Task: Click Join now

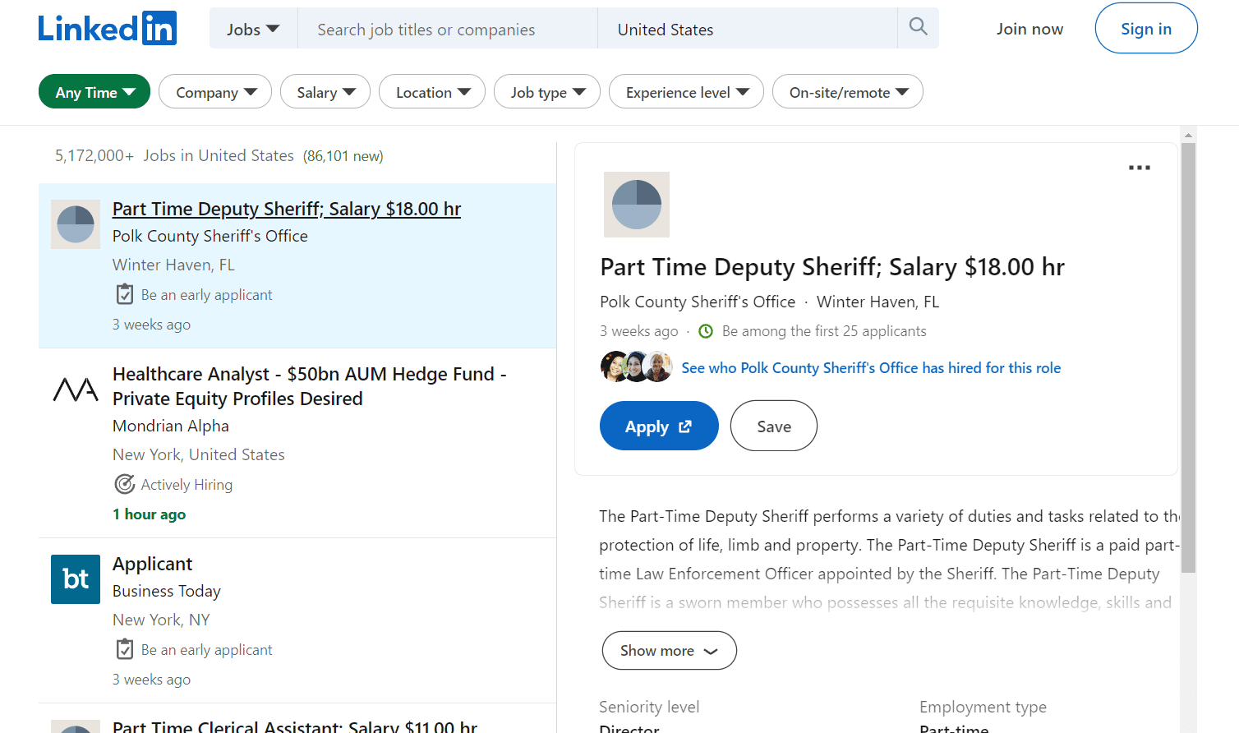Action: (1029, 29)
